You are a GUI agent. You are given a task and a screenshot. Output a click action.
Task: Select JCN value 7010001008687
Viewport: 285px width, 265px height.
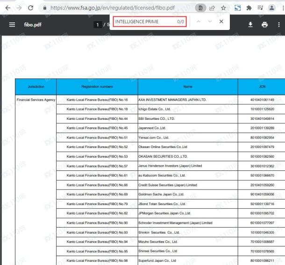(x=262, y=242)
